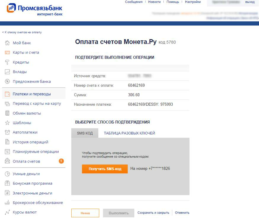259x220 pixels.
Task: Click invoice number value 60462169
Action: pos(136,85)
